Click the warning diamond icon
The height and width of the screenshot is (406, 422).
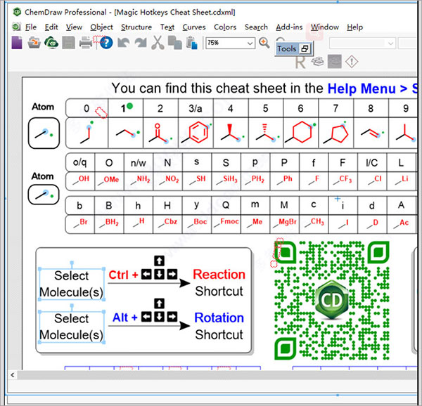point(352,62)
